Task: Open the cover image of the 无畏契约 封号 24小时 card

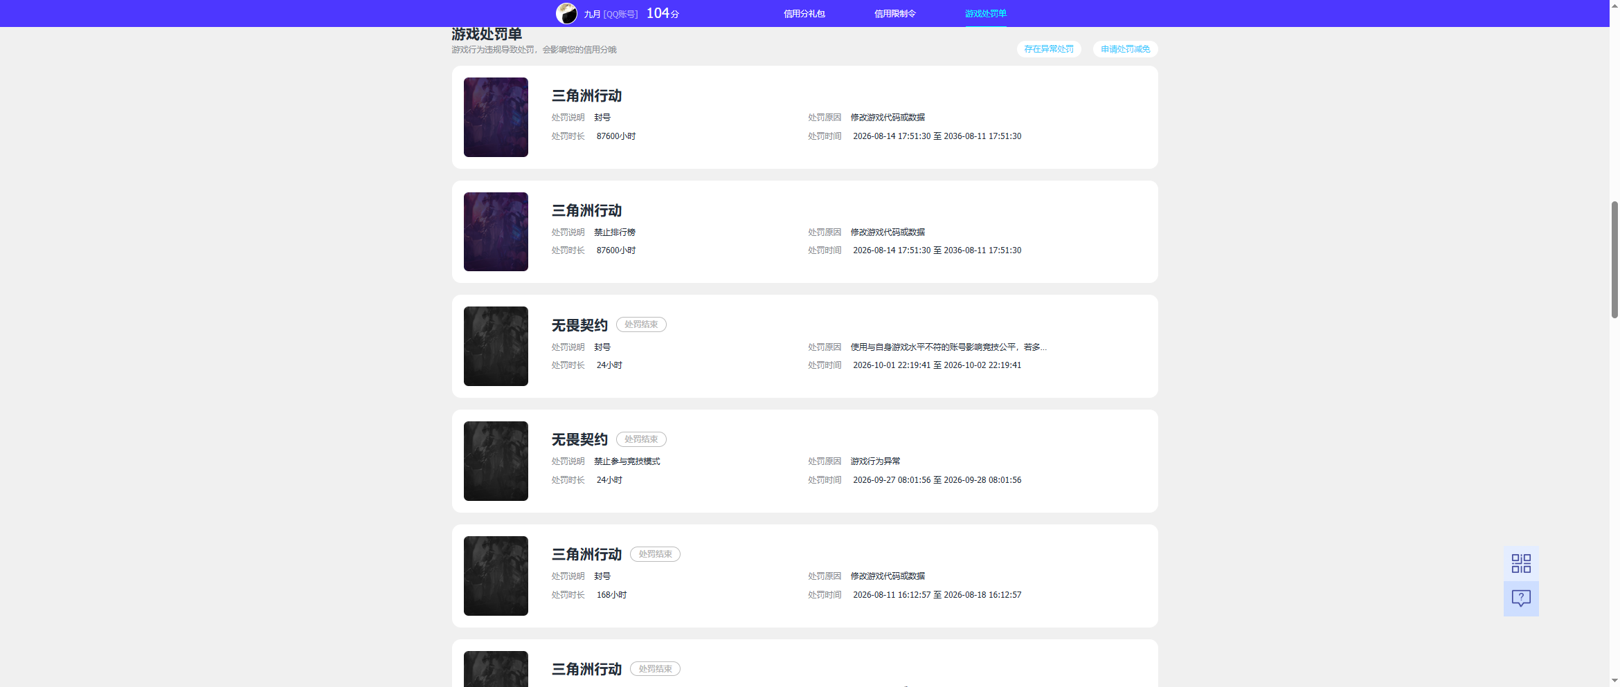Action: pyautogui.click(x=496, y=346)
